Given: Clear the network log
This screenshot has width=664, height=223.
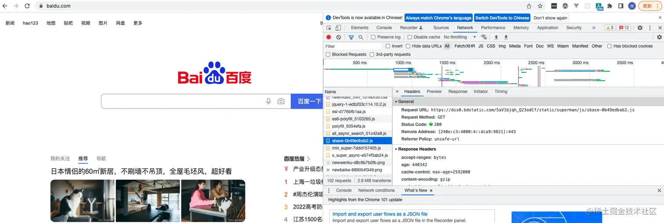Looking at the screenshot, I should (339, 37).
